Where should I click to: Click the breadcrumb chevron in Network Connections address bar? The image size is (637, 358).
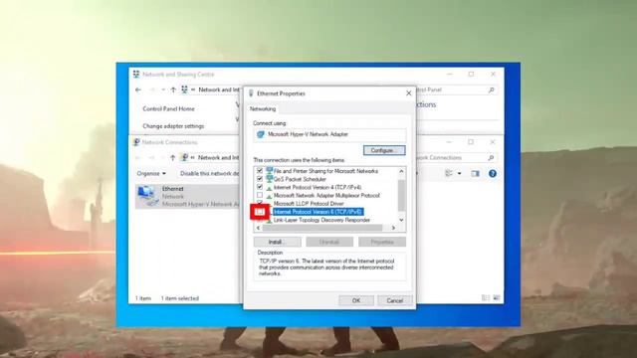[193, 157]
